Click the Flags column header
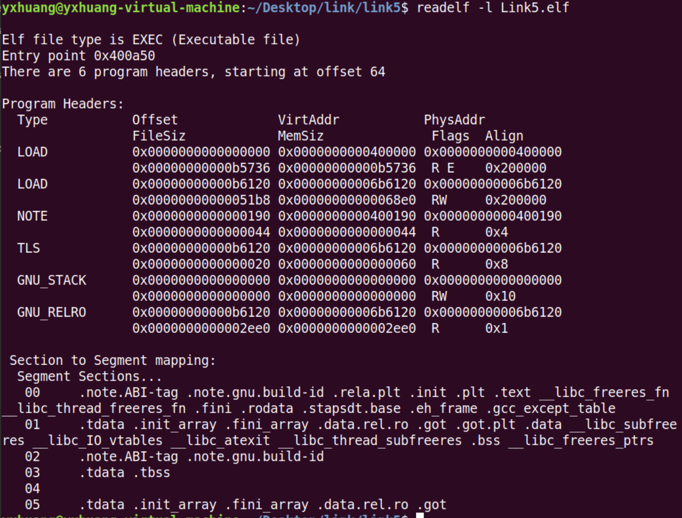682x518 pixels. [x=450, y=136]
